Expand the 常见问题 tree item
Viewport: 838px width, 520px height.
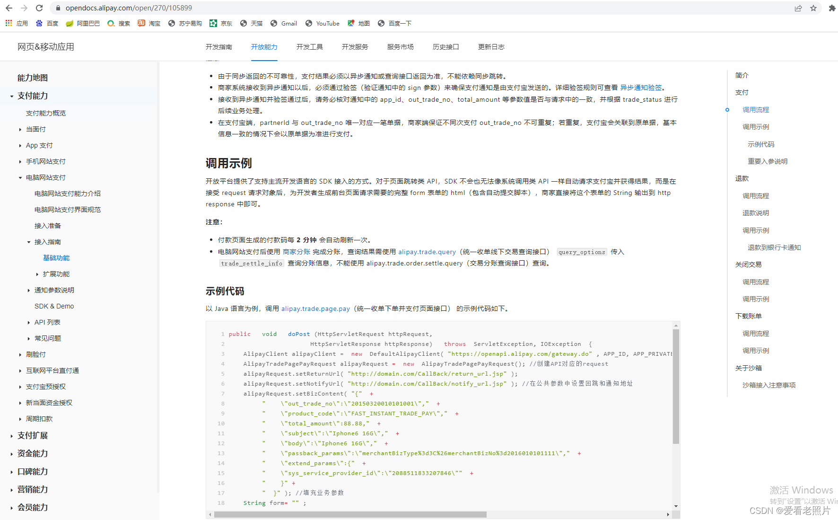[28, 338]
